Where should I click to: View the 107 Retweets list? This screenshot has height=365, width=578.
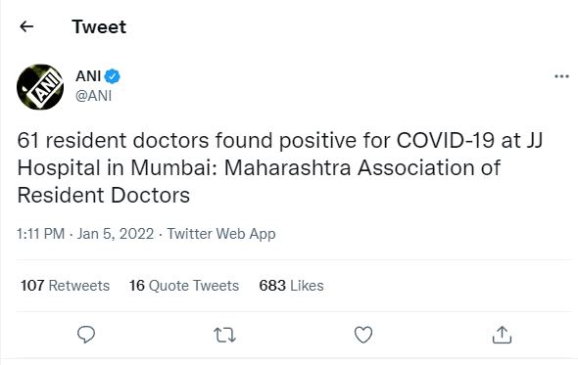(x=66, y=286)
